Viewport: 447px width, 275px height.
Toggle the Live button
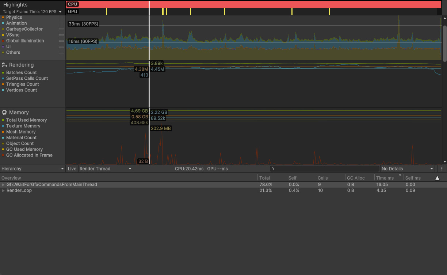pyautogui.click(x=72, y=169)
